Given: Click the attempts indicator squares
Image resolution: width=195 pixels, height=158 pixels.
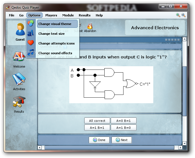Looking at the screenshot, I should (x=172, y=40).
